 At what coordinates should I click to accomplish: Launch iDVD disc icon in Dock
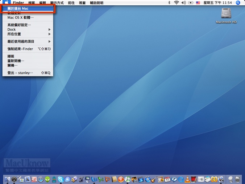148,179
